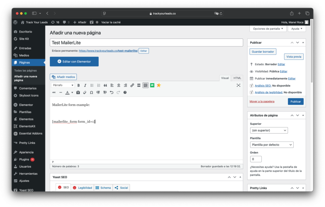This screenshot has height=207, width=325.
Task: Open Superior parent page dropdown
Action: click(x=269, y=130)
